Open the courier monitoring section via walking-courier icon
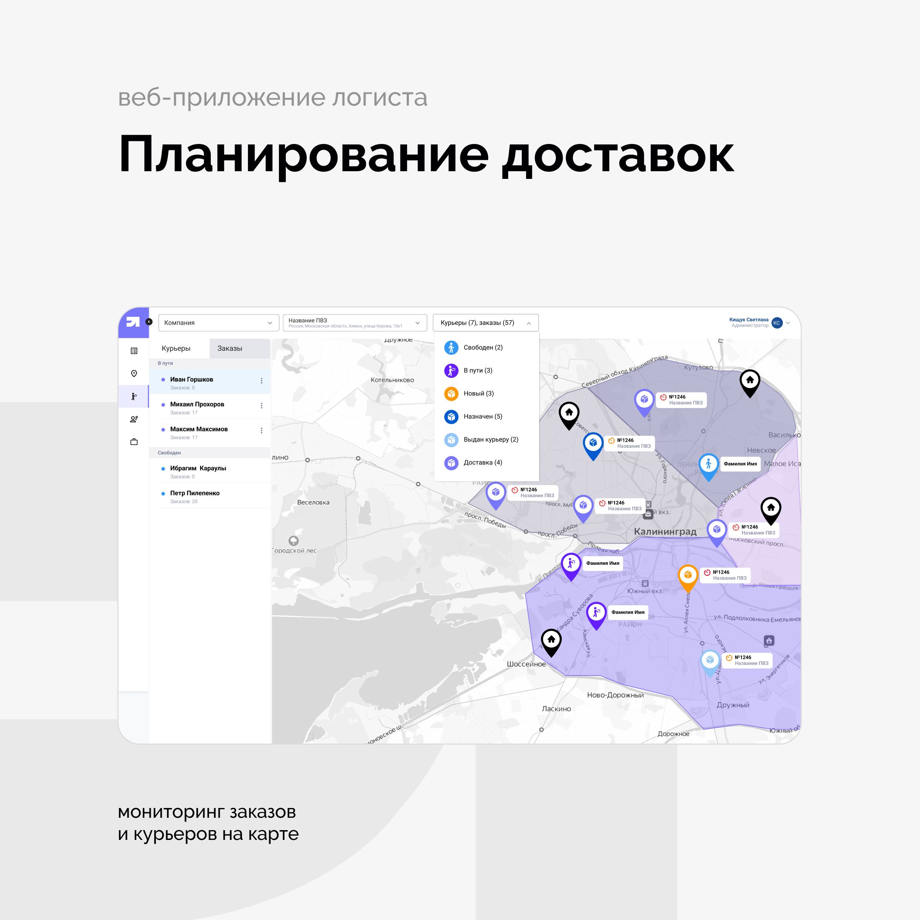Image resolution: width=920 pixels, height=920 pixels. 134,396
